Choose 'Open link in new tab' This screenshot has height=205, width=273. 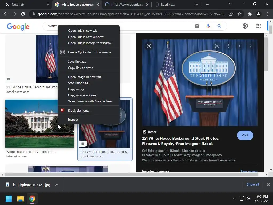pos(89,31)
